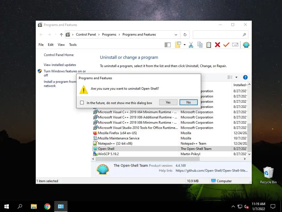Click the search magnifier in search box

click(244, 35)
